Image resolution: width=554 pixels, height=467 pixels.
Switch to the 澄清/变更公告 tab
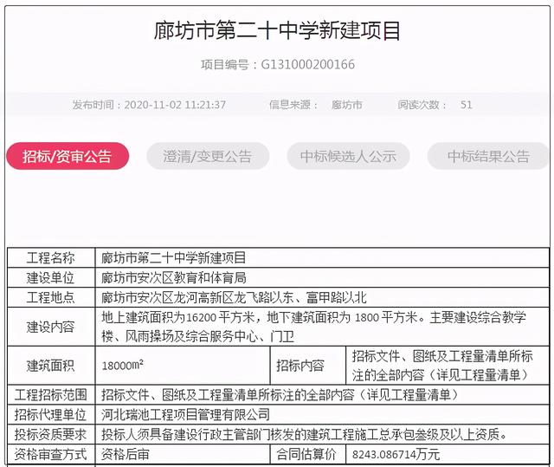pos(208,156)
